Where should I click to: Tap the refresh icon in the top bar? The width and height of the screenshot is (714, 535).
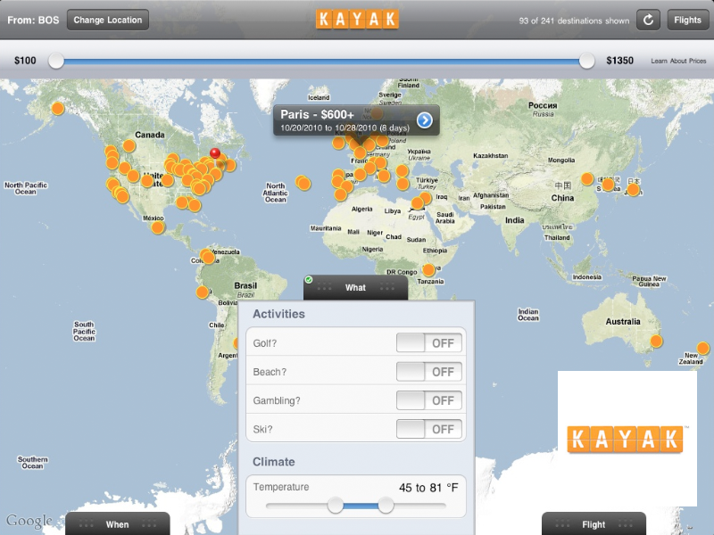coord(648,20)
